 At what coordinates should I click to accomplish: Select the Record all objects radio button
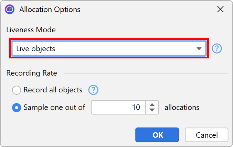click(17, 90)
